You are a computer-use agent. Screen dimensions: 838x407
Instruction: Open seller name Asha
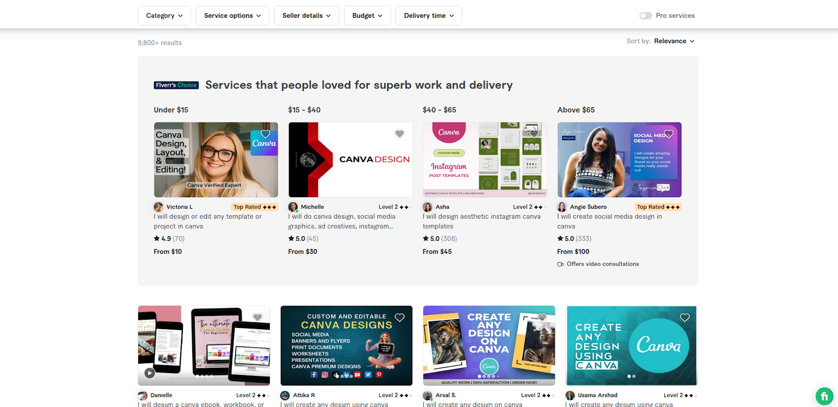coord(443,207)
